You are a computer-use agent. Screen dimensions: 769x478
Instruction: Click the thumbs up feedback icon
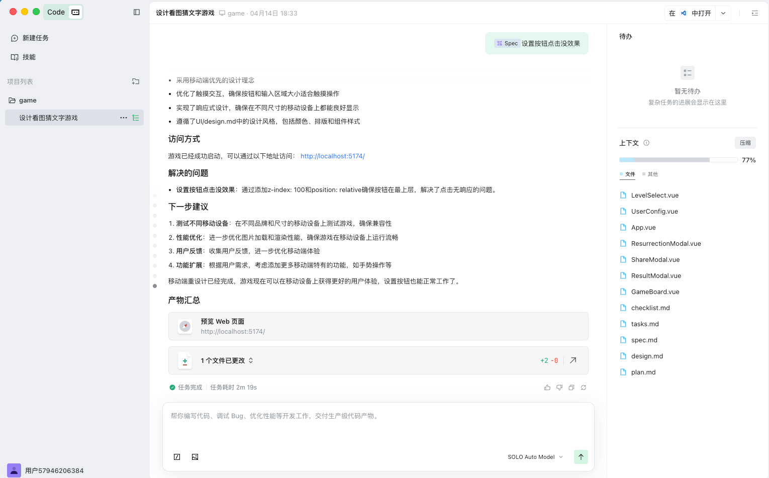[x=547, y=388]
